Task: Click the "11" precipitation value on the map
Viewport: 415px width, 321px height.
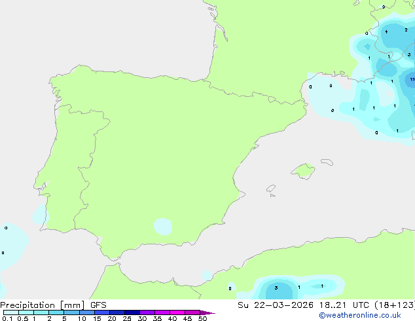Action: click(412, 79)
